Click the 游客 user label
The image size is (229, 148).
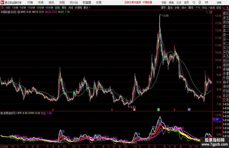pyautogui.click(x=219, y=2)
